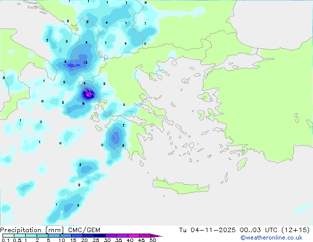Image resolution: width=313 pixels, height=242 pixels.
Task: Click the "Precipitation" title word
Action: tap(21, 230)
